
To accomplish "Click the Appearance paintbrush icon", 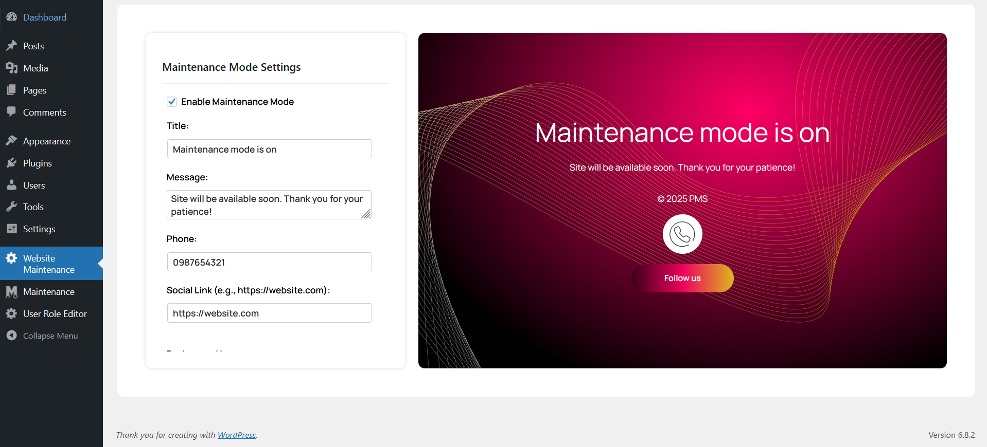I will point(11,141).
